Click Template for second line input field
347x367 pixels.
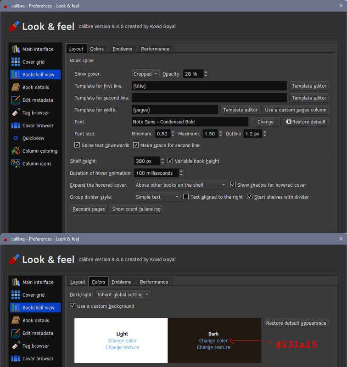click(x=209, y=98)
